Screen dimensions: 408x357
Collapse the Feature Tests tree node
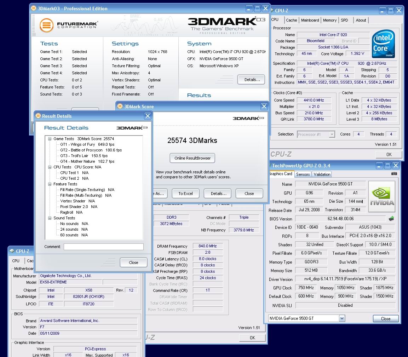tap(50, 184)
